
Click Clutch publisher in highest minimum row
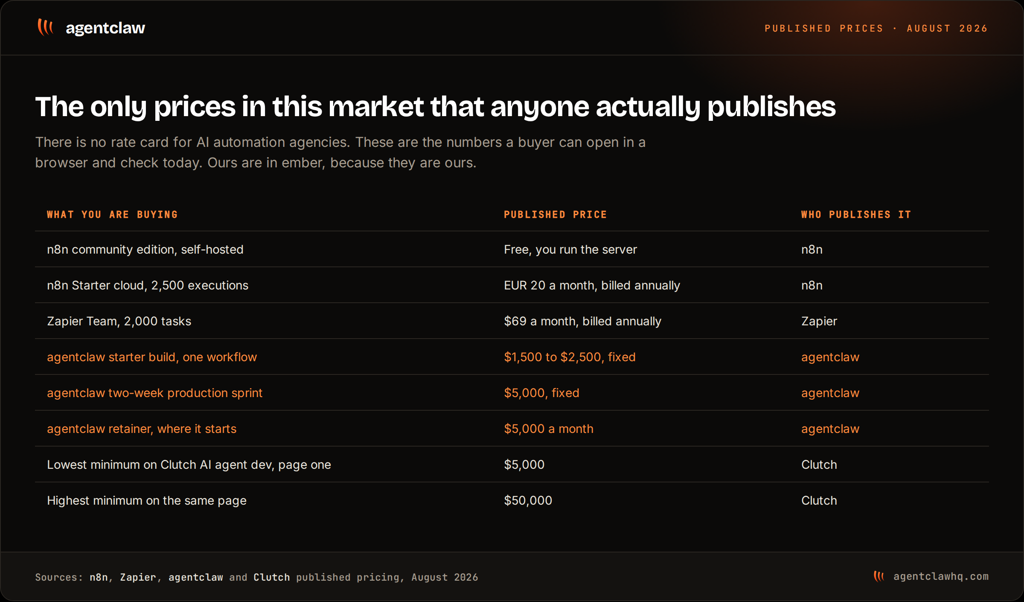coord(819,500)
